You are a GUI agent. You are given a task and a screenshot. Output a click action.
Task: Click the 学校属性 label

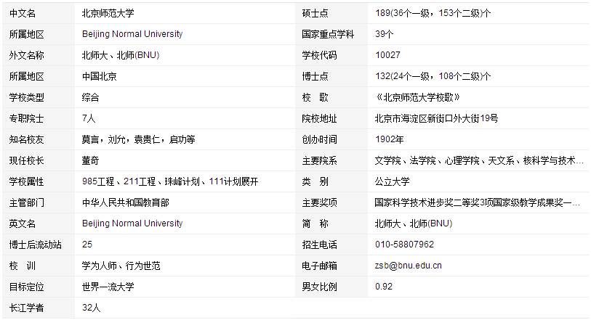coord(27,181)
